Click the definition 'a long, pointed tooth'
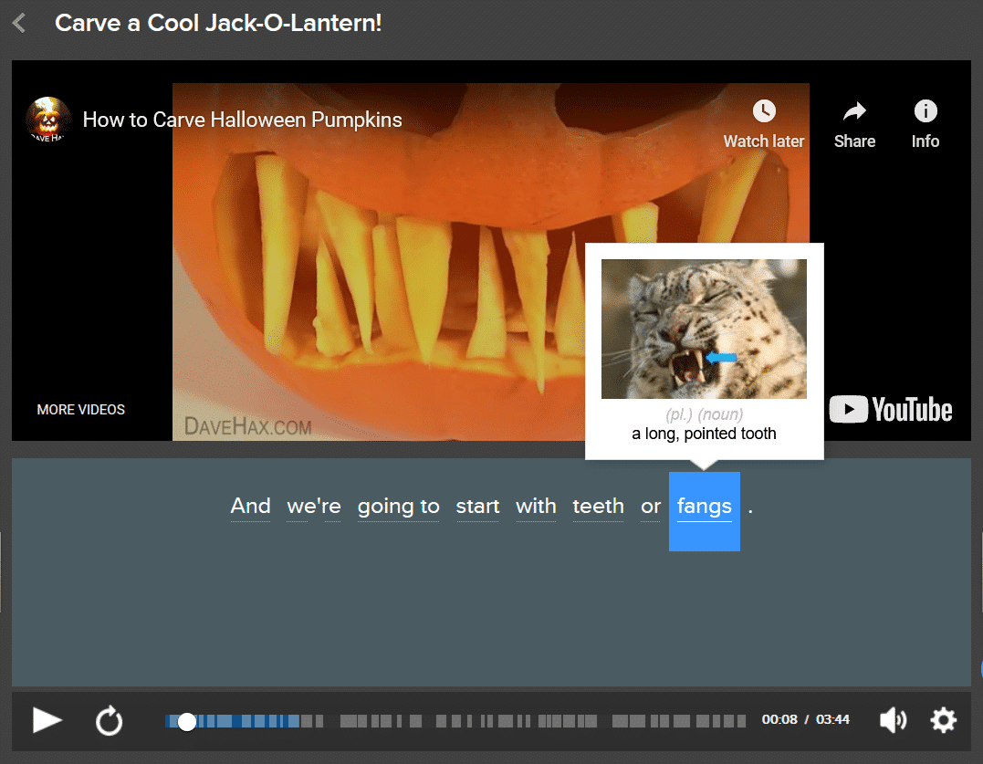Image resolution: width=983 pixels, height=764 pixels. point(704,434)
